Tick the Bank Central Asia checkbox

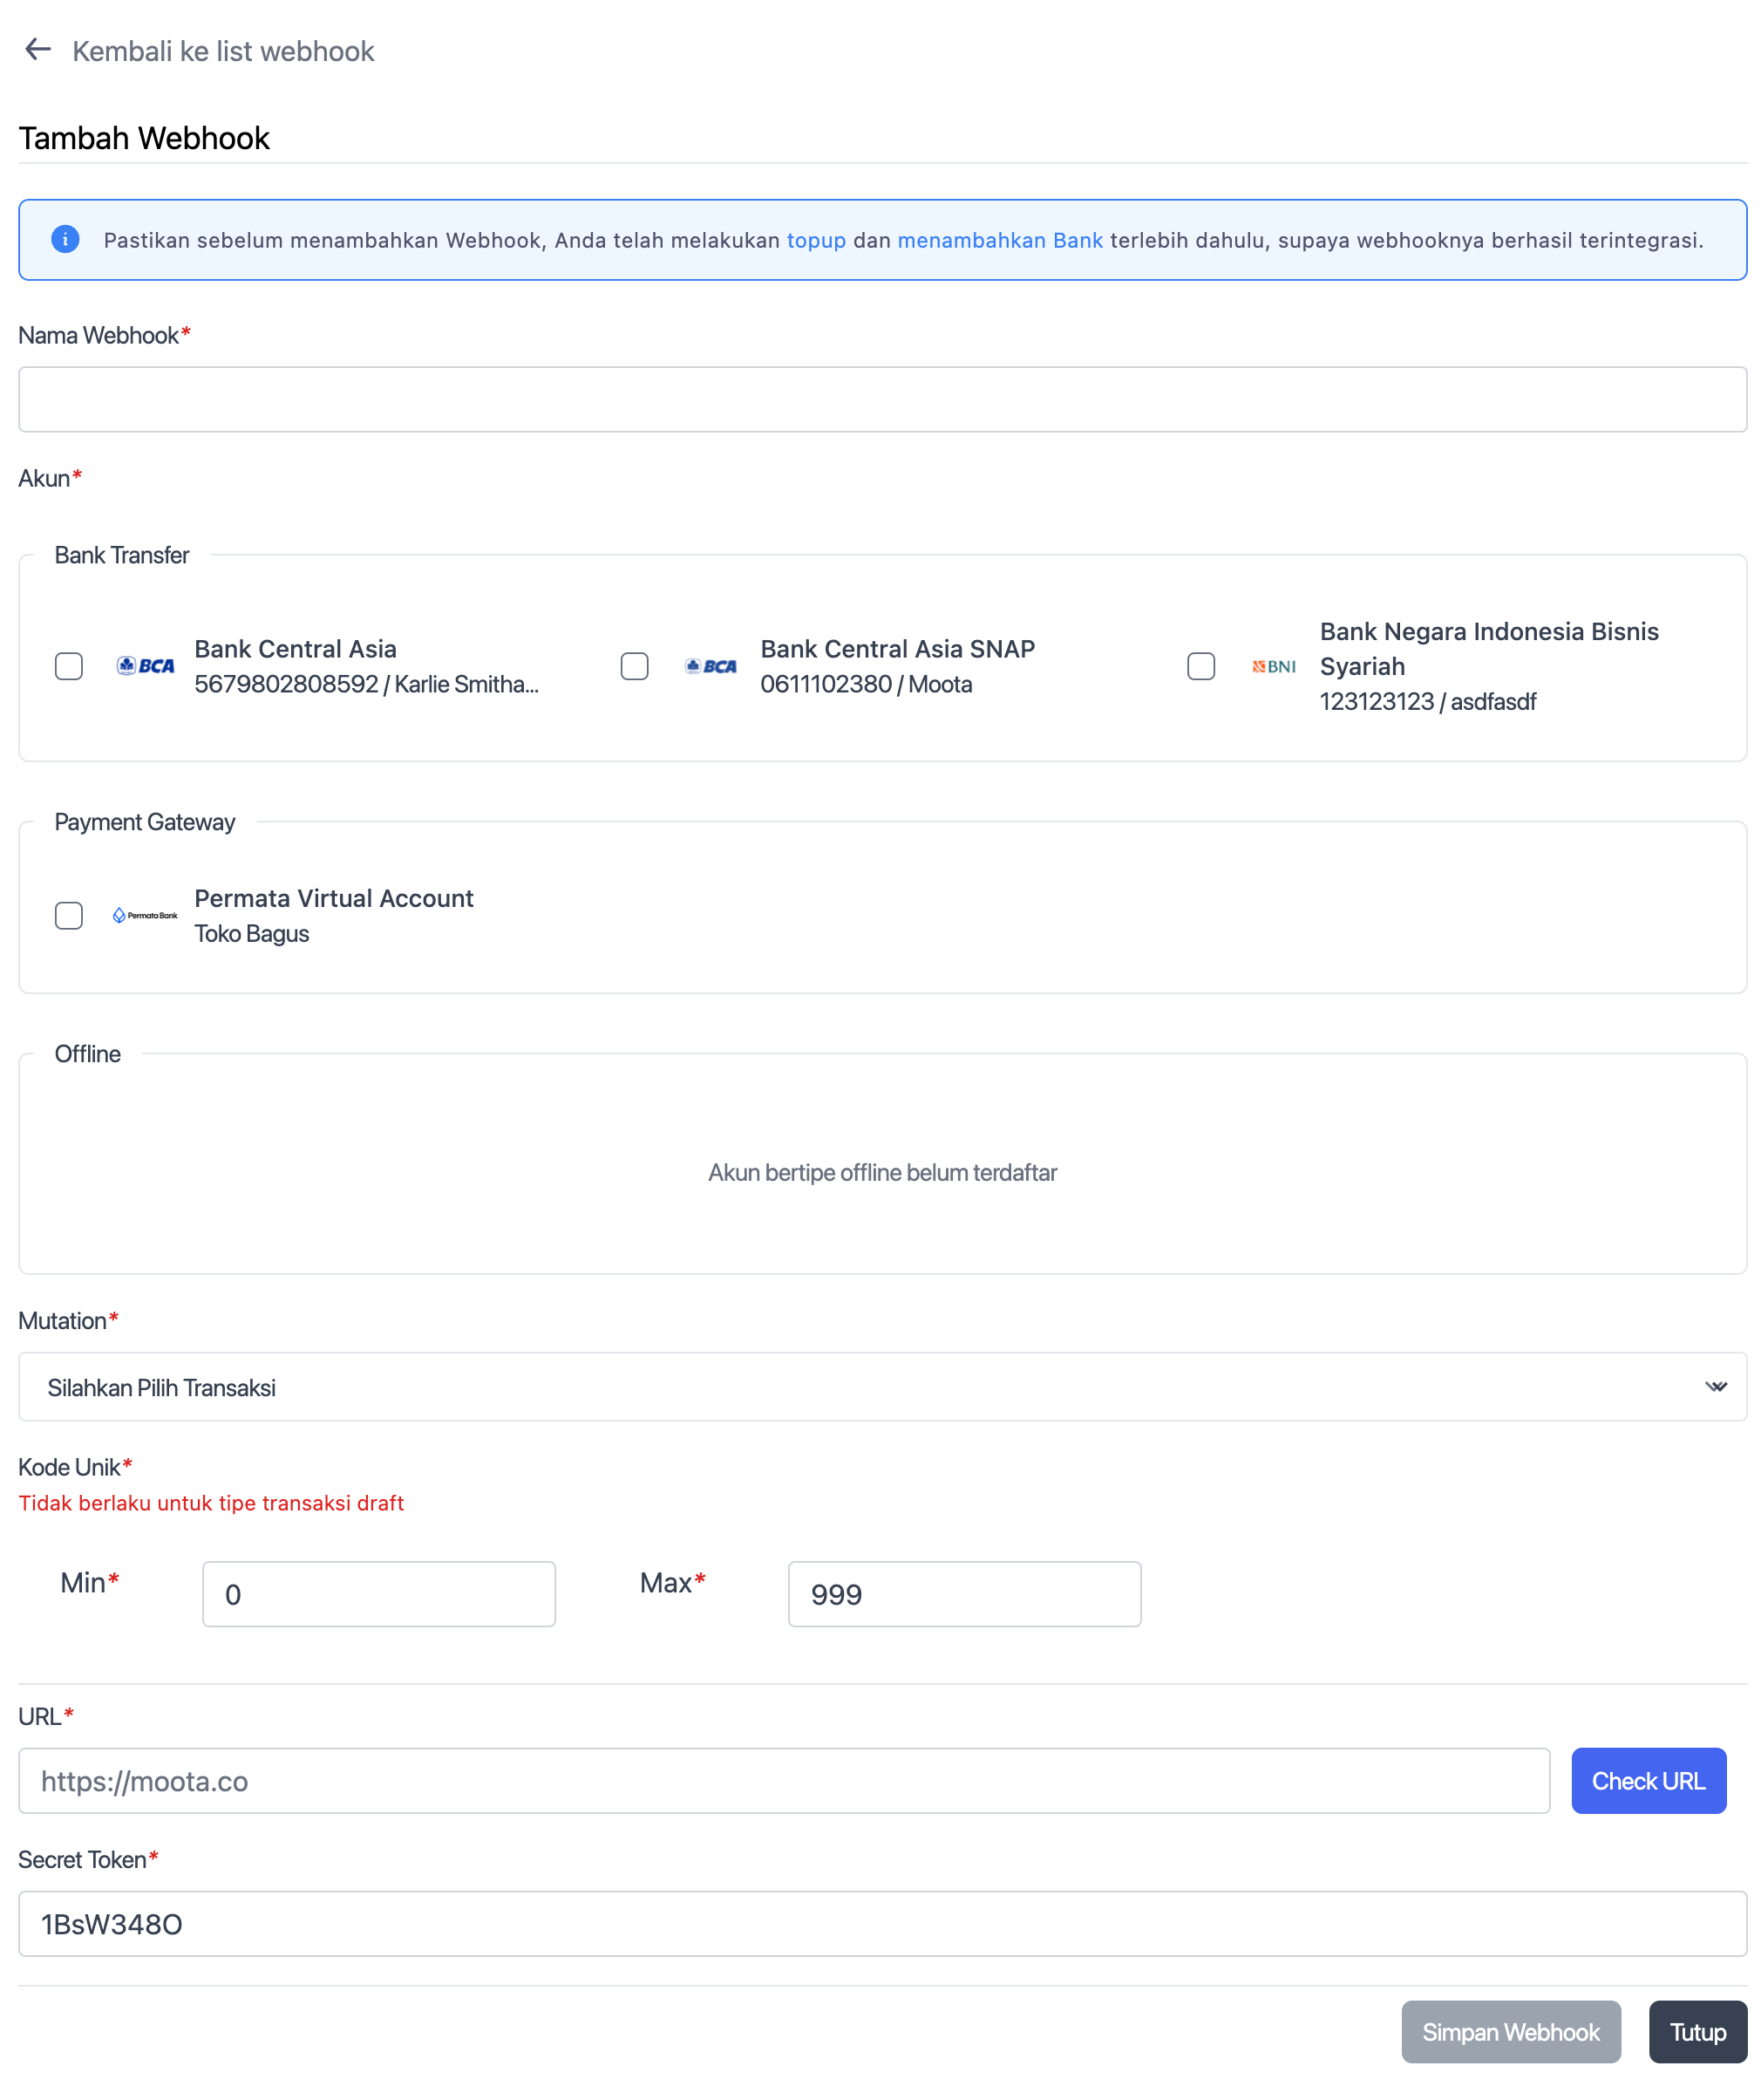(x=69, y=666)
